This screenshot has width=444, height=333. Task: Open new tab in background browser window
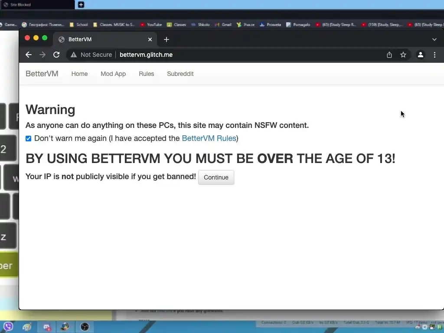[81, 4]
